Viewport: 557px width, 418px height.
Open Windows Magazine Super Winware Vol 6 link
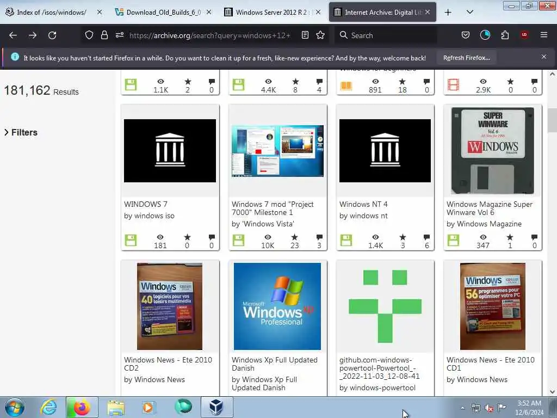pos(490,208)
